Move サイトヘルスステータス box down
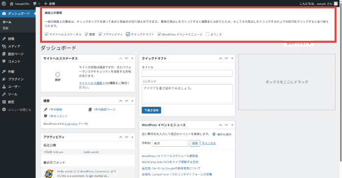Screen dimensions: 342x178 (x=126, y=59)
